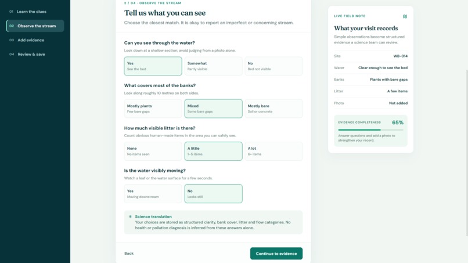The height and width of the screenshot is (263, 468).
Task: Click the evidence completeness progress bar
Action: pos(370,130)
